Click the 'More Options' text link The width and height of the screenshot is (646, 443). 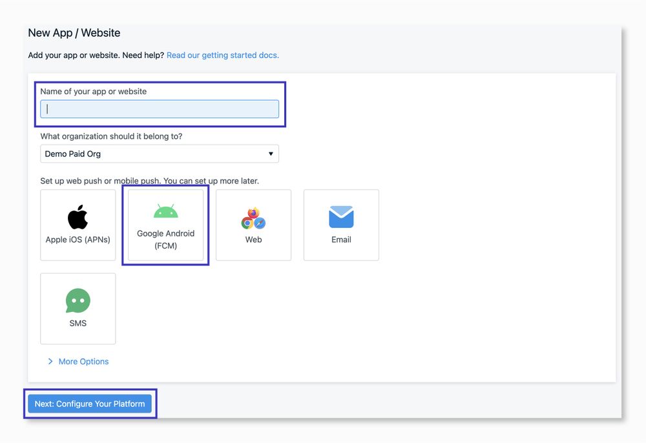click(83, 362)
